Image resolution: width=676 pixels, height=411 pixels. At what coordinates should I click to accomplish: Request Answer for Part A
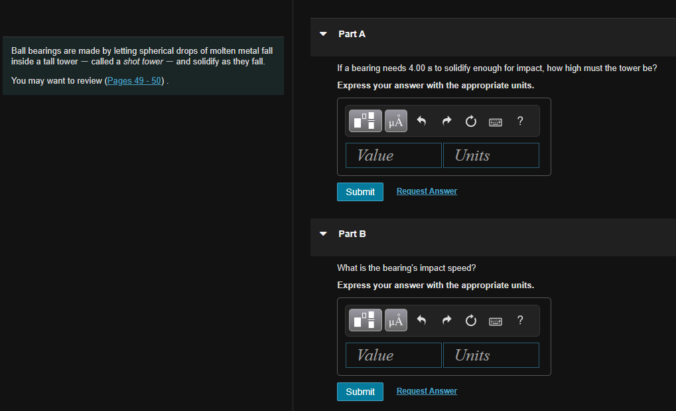[x=427, y=191]
